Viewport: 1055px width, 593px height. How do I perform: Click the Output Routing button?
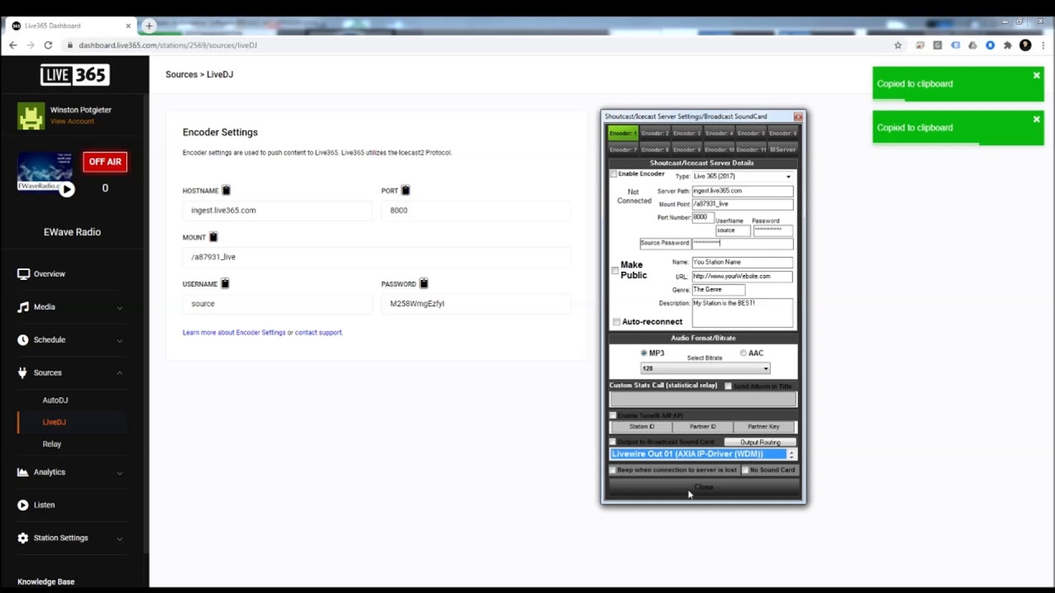click(760, 442)
